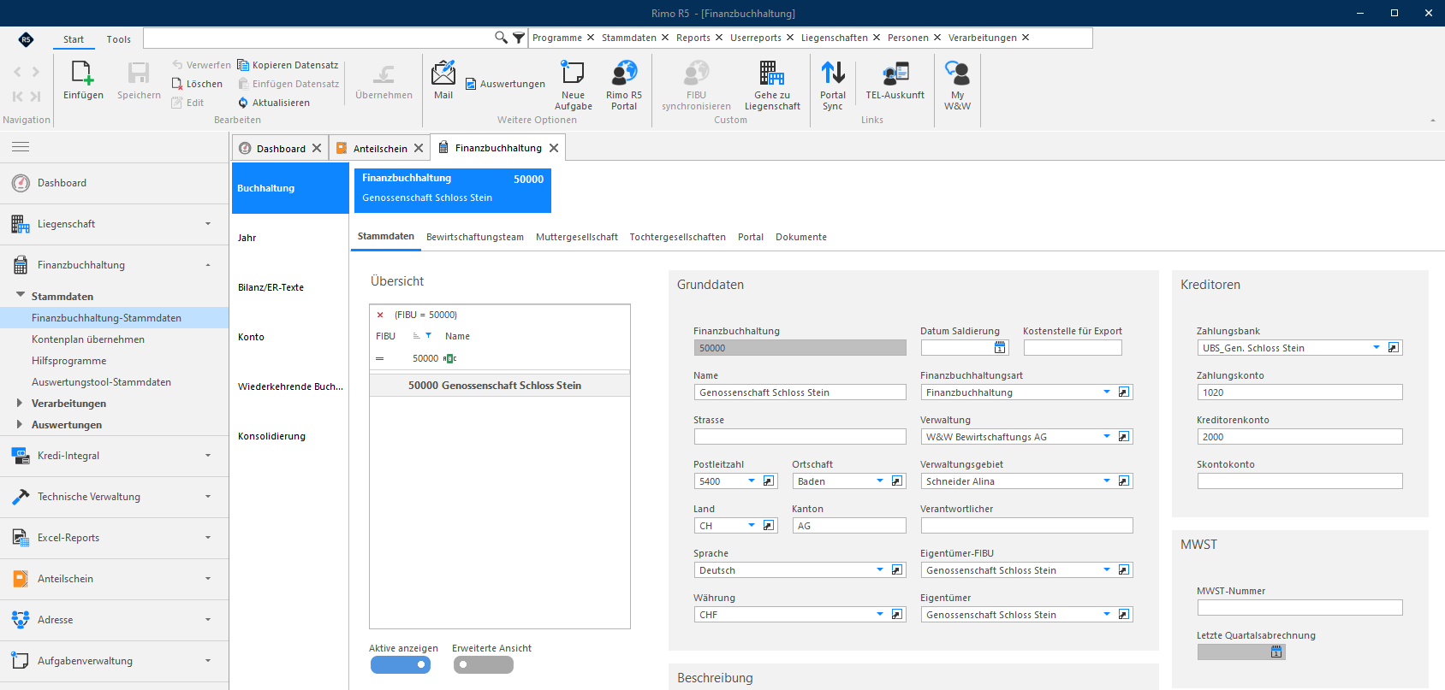Open My W&W icon

[957, 86]
